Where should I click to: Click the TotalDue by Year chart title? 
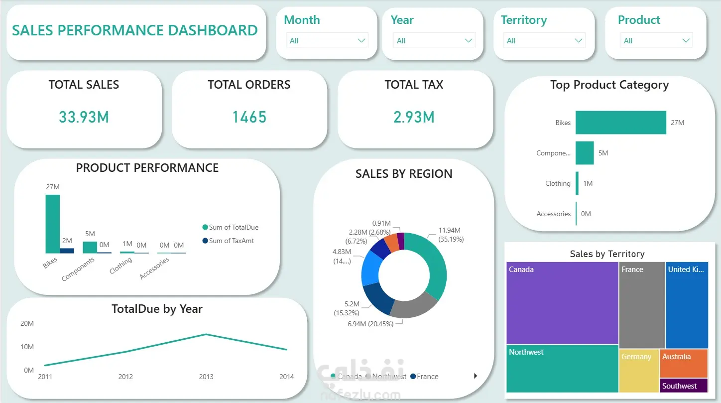(157, 309)
